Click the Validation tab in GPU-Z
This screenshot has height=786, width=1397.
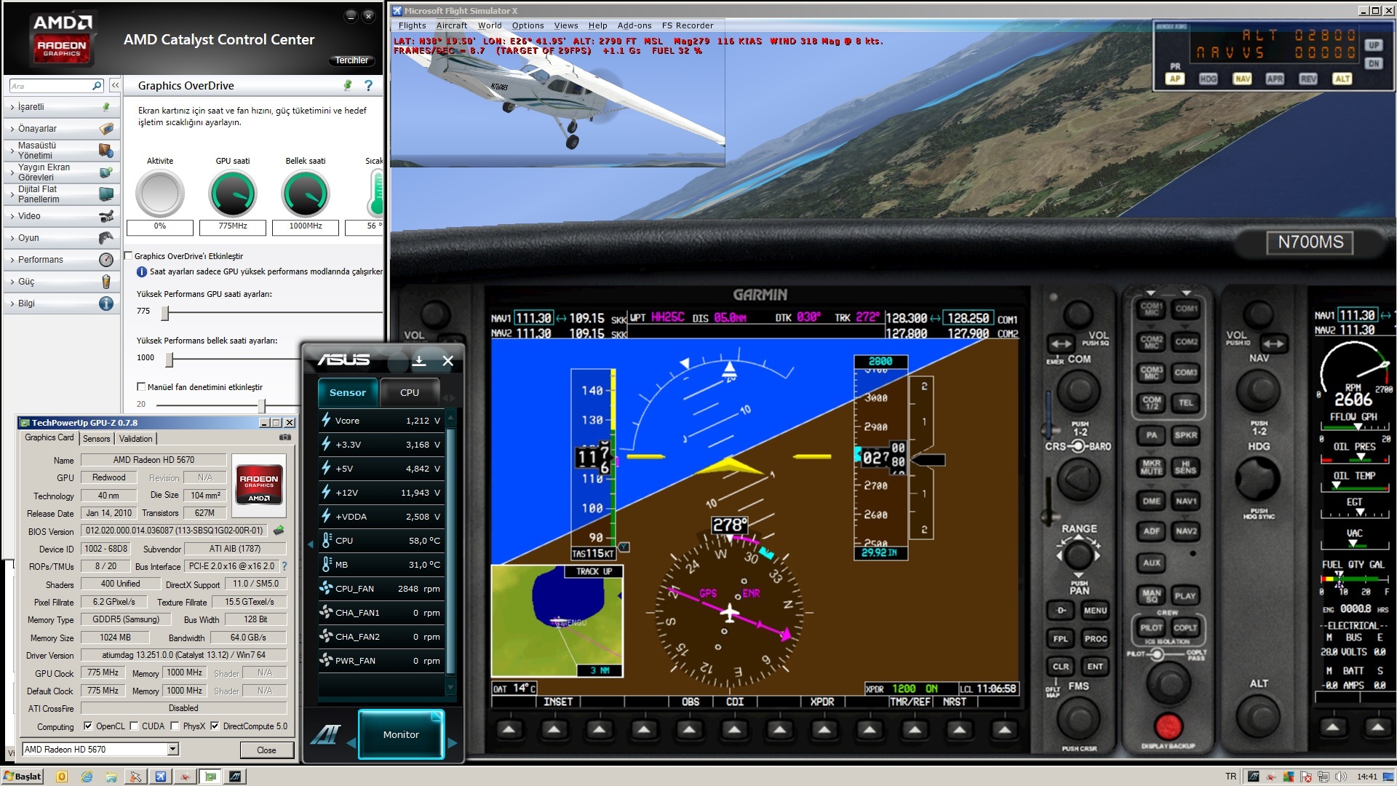(x=136, y=438)
